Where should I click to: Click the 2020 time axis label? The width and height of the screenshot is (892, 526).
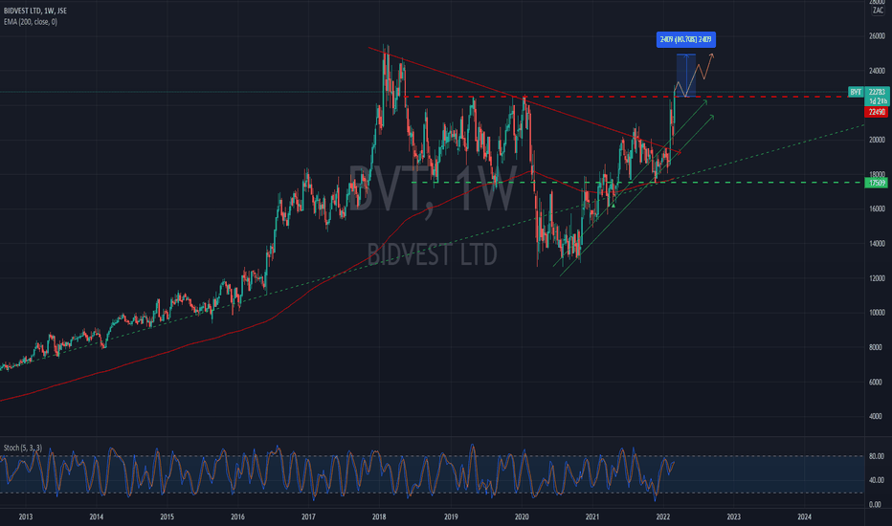[x=522, y=516]
